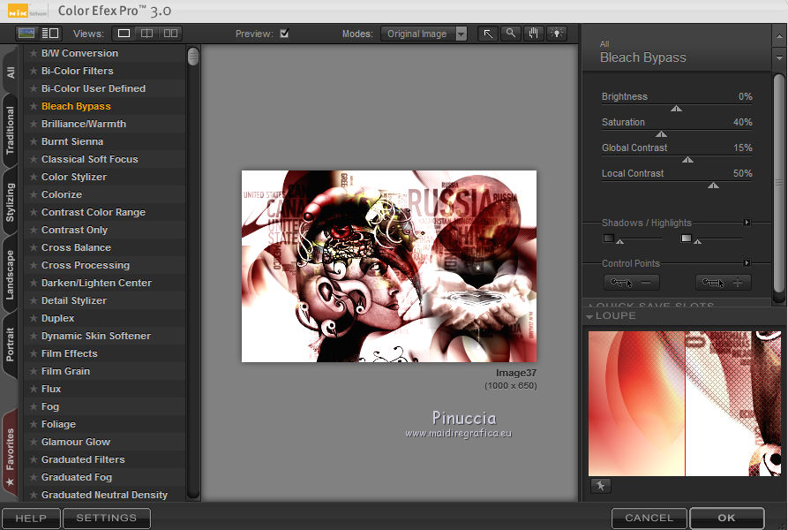Select the Fog filter
Viewport: 788px width, 530px height.
coord(105,406)
